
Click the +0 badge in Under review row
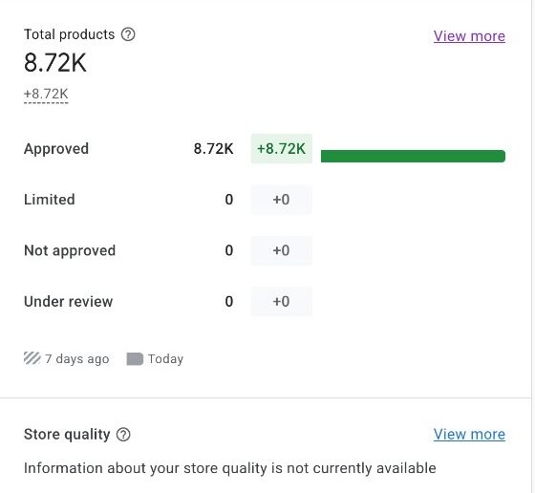[282, 301]
